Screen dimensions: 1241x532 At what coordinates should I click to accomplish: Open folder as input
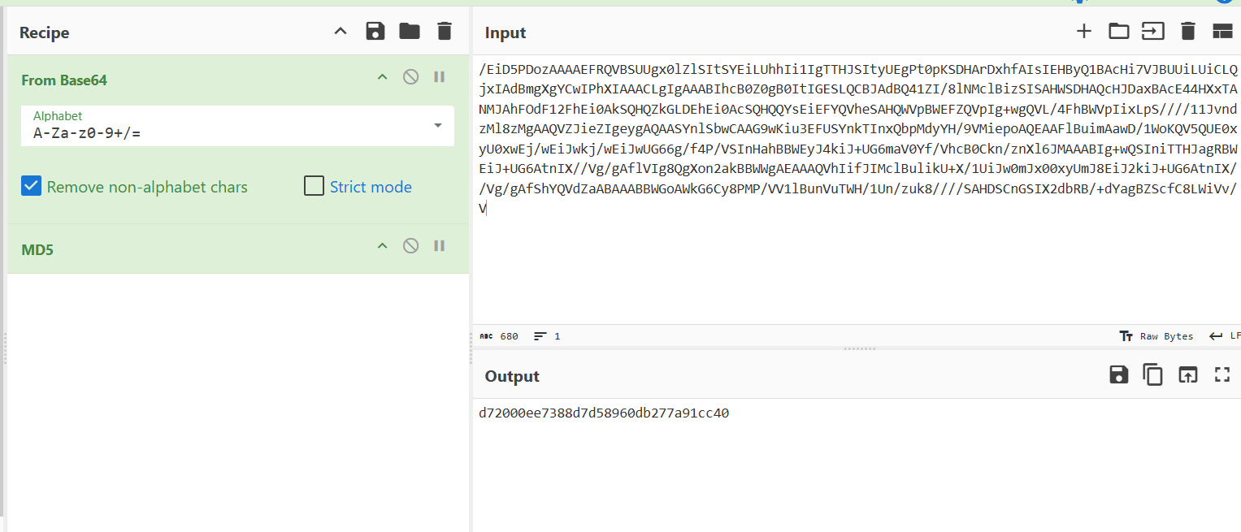[1119, 32]
